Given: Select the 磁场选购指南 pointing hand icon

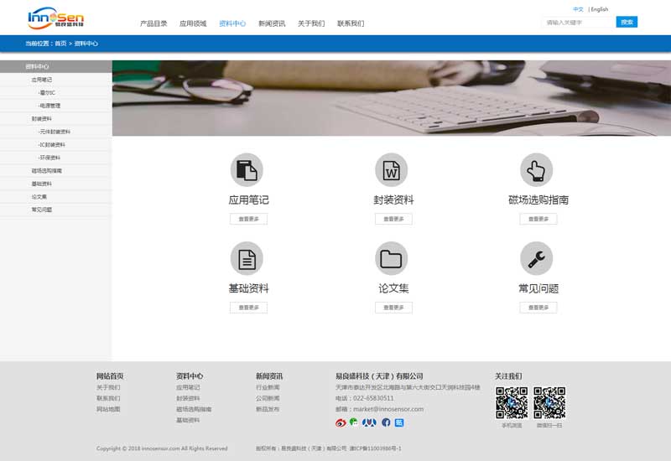Looking at the screenshot, I should pyautogui.click(x=537, y=170).
